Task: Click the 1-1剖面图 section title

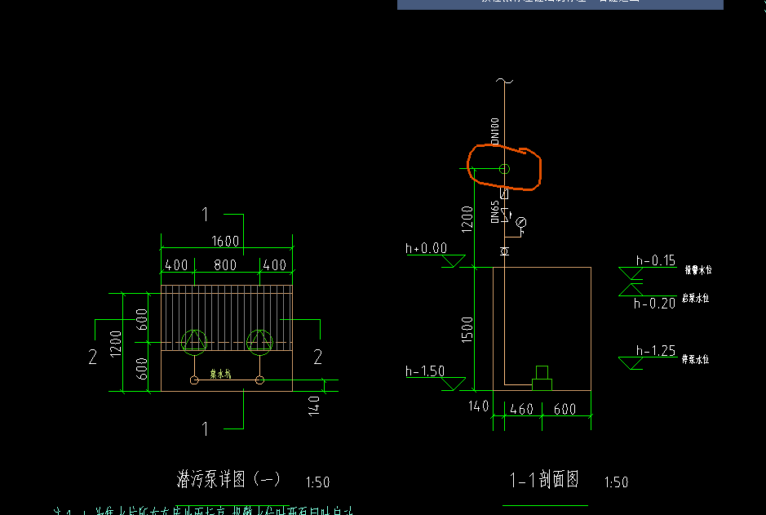Action: [544, 479]
